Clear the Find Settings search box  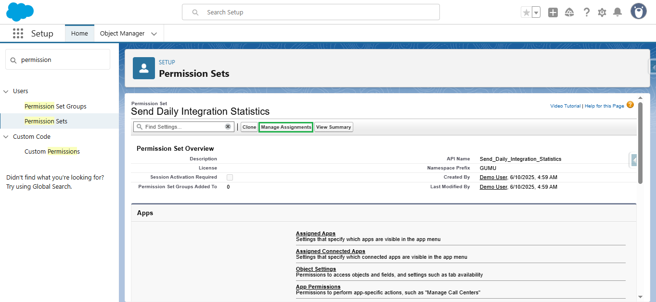(x=228, y=127)
